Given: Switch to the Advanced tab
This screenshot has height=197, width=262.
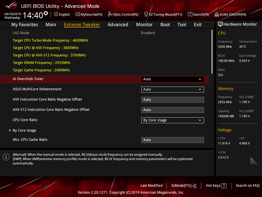Looking at the screenshot, I should coord(118,25).
